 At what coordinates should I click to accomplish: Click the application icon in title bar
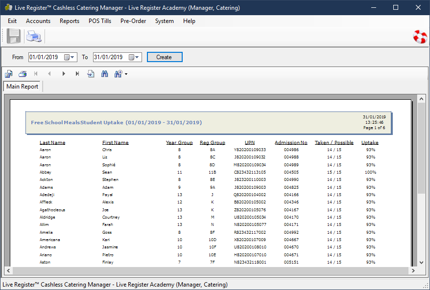tap(8, 7)
